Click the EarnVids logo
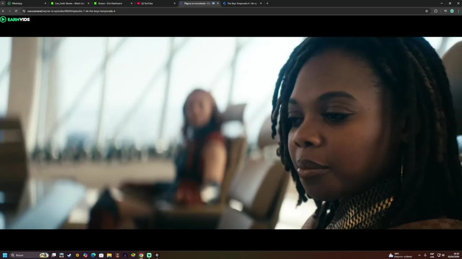 (x=15, y=19)
